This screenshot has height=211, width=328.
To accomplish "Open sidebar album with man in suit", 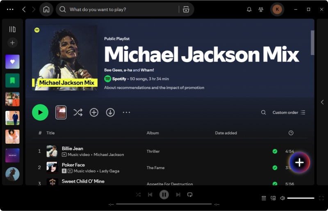I will coord(12,118).
